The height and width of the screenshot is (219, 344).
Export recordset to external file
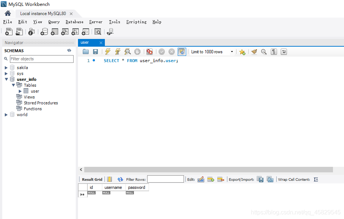tap(260, 179)
